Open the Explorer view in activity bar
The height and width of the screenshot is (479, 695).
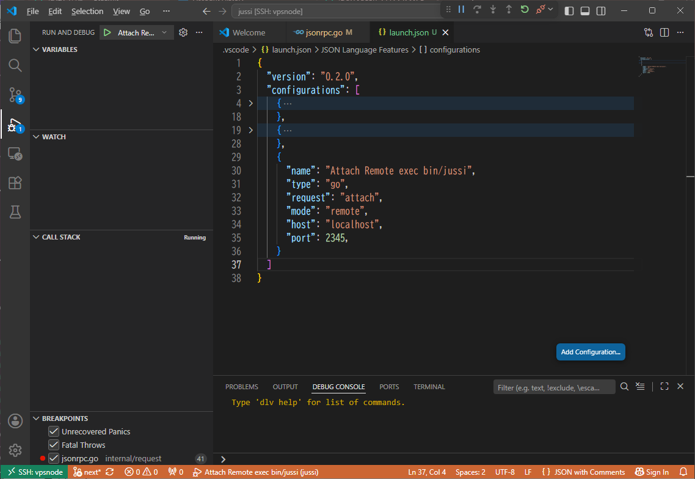pyautogui.click(x=15, y=36)
